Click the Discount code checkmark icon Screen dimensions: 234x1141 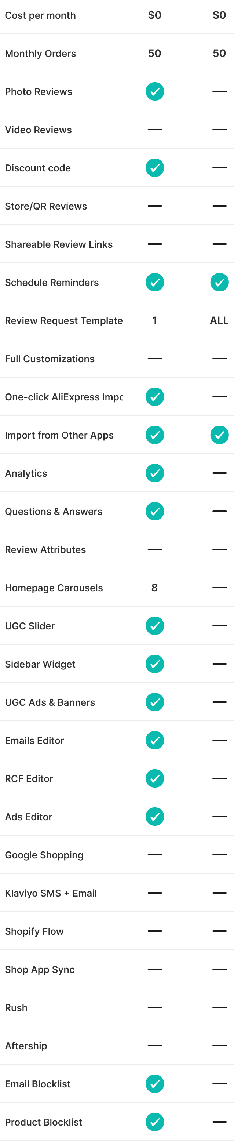click(155, 168)
